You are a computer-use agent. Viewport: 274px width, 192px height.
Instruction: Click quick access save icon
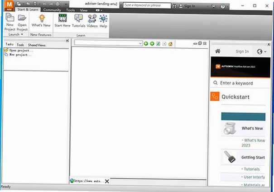[x=35, y=4]
